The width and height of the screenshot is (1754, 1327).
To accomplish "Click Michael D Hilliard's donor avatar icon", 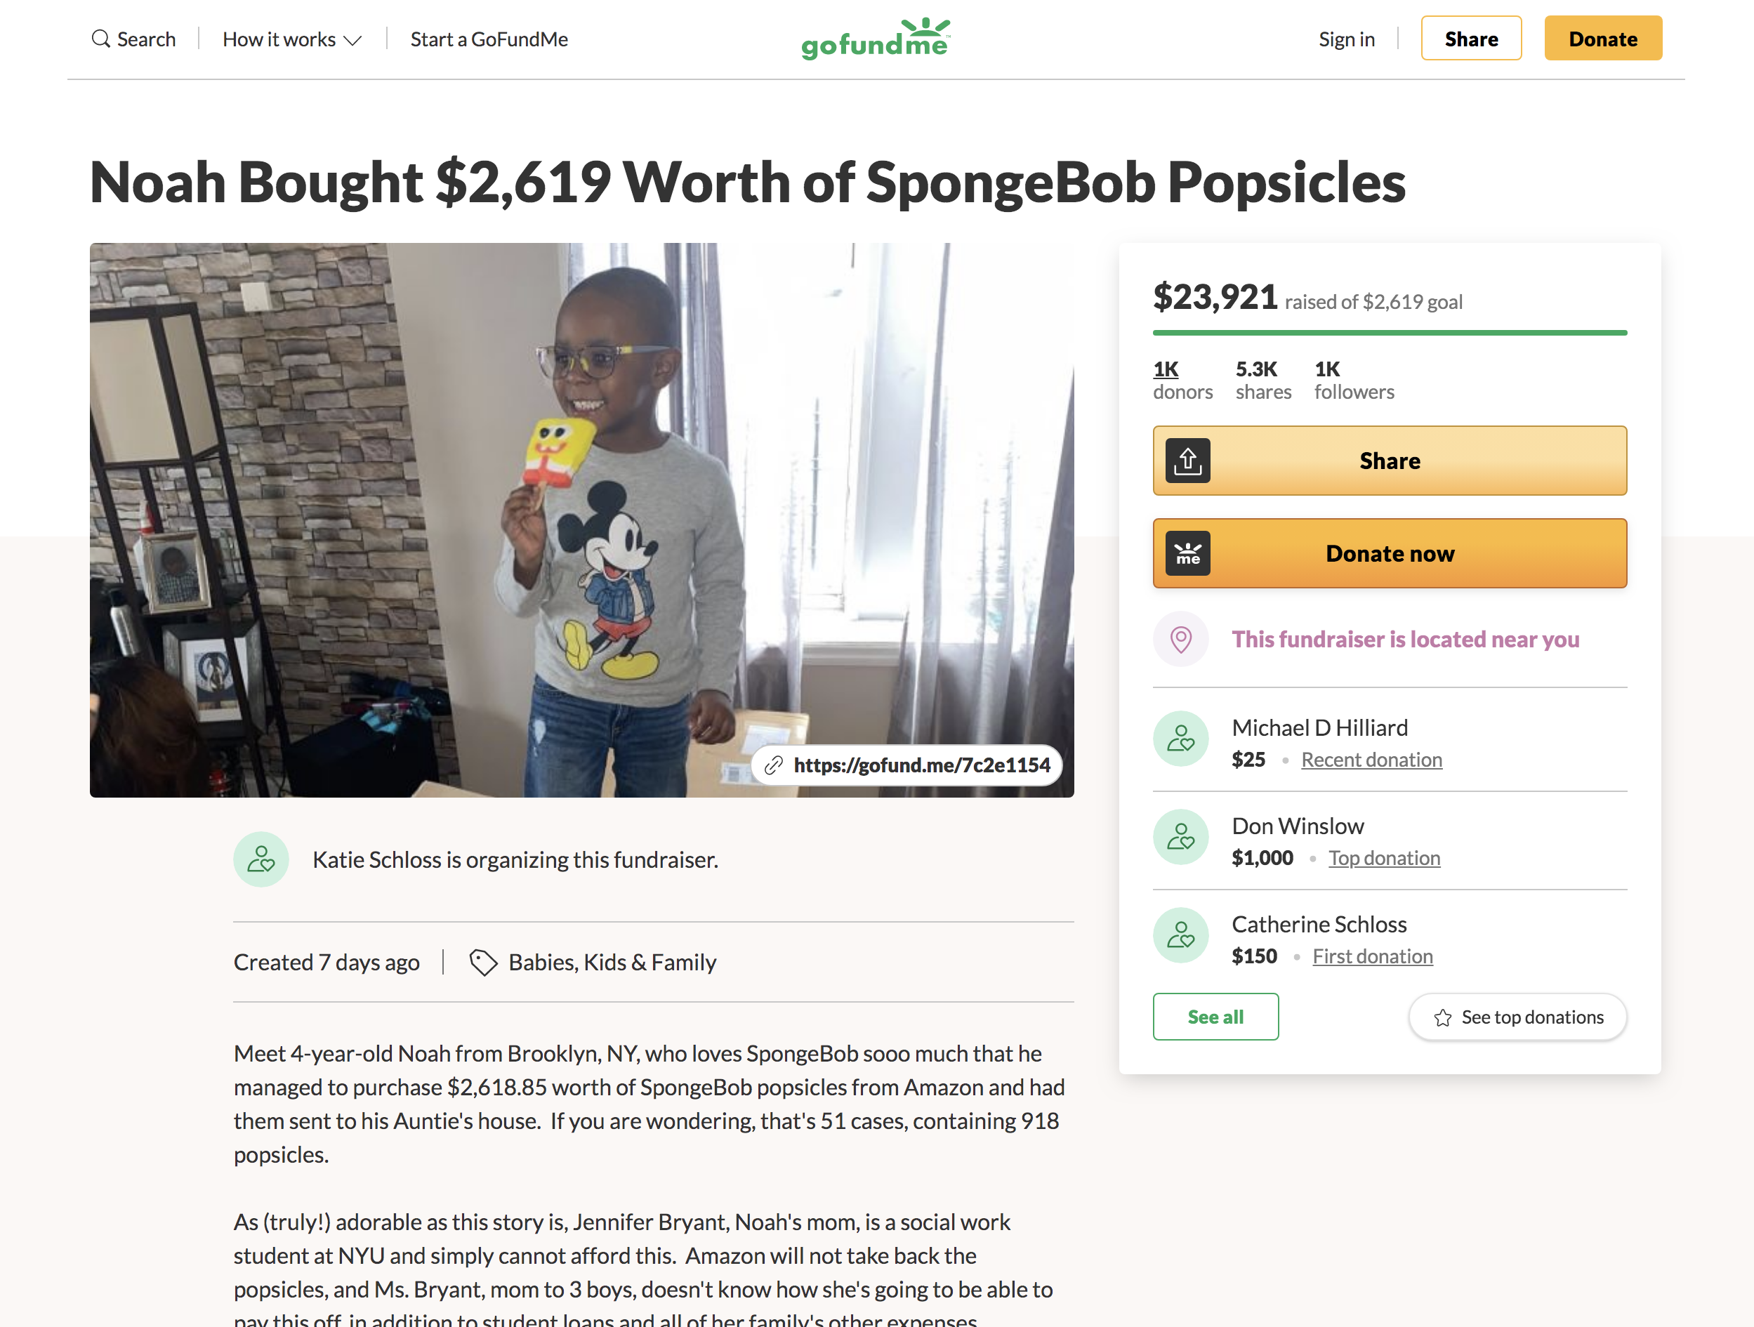I will (1181, 739).
